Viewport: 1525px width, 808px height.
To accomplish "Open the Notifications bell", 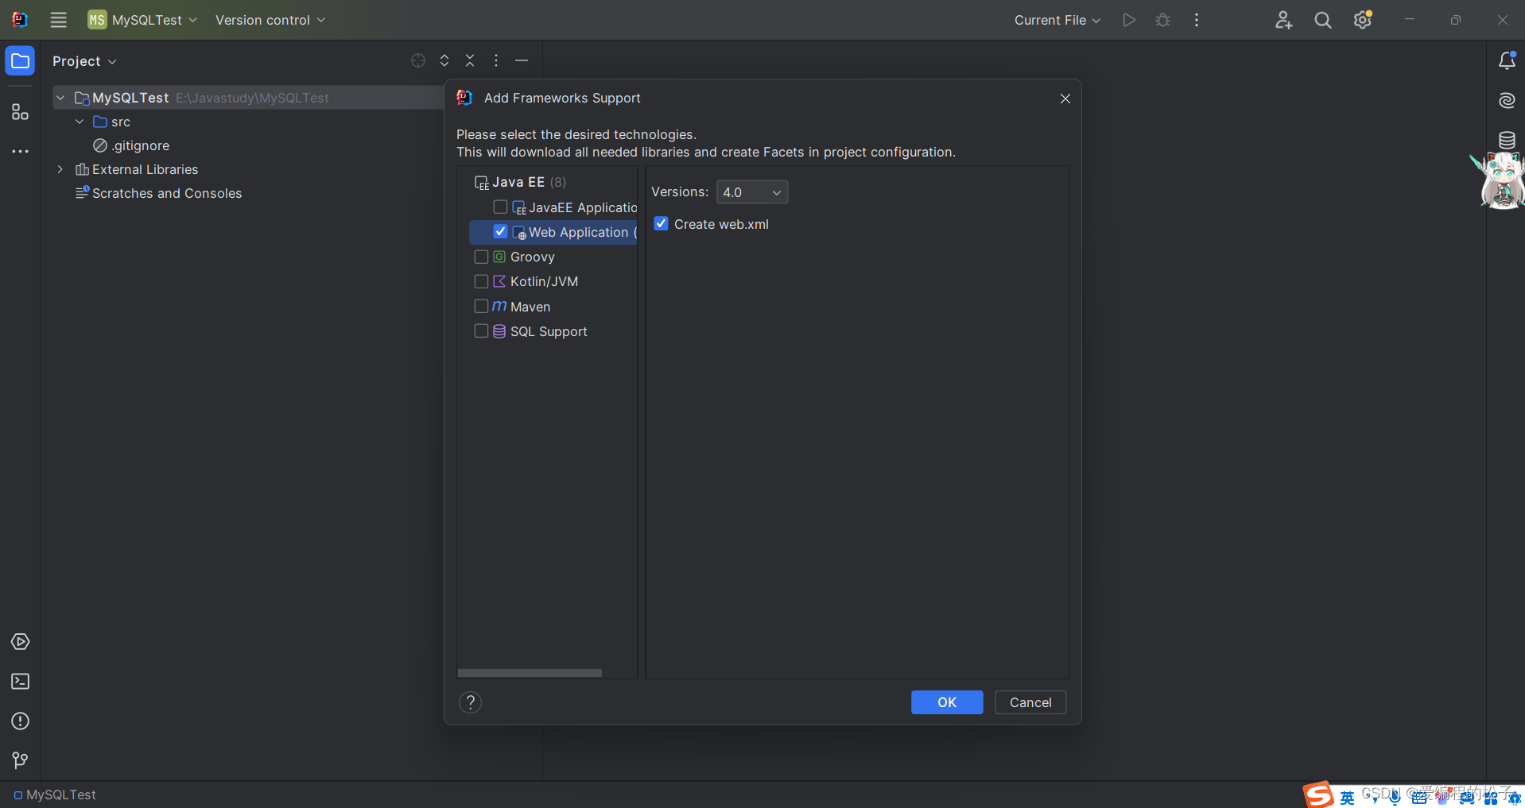I will (x=1507, y=60).
